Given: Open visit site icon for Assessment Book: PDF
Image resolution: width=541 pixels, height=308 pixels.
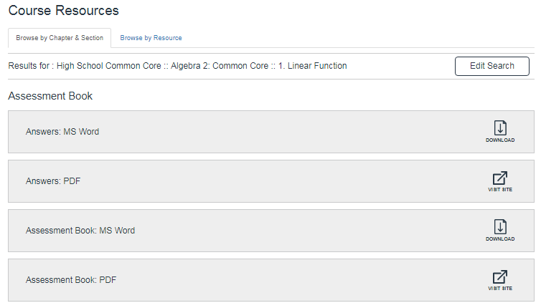Looking at the screenshot, I should pyautogui.click(x=500, y=276).
